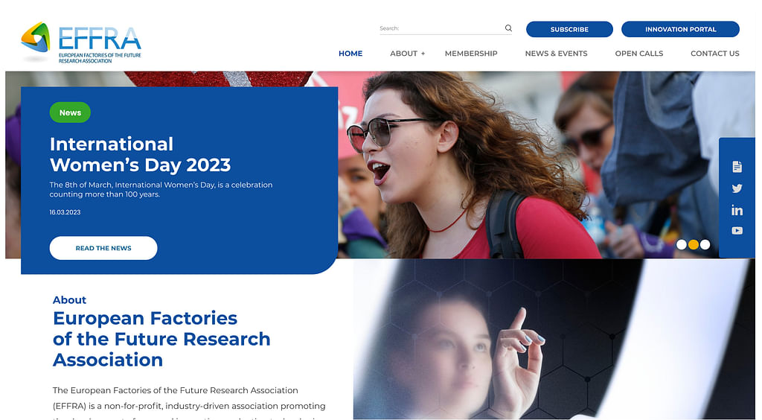Open the Twitter icon link
This screenshot has height=420, width=762.
(737, 188)
